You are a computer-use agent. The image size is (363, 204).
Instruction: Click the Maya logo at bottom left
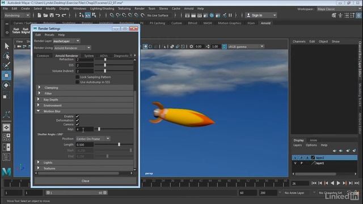coord(6,172)
